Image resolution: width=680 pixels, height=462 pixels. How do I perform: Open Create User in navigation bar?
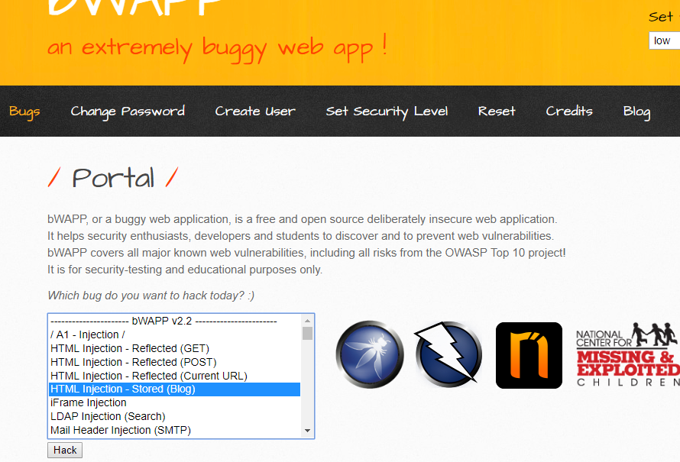pos(255,111)
